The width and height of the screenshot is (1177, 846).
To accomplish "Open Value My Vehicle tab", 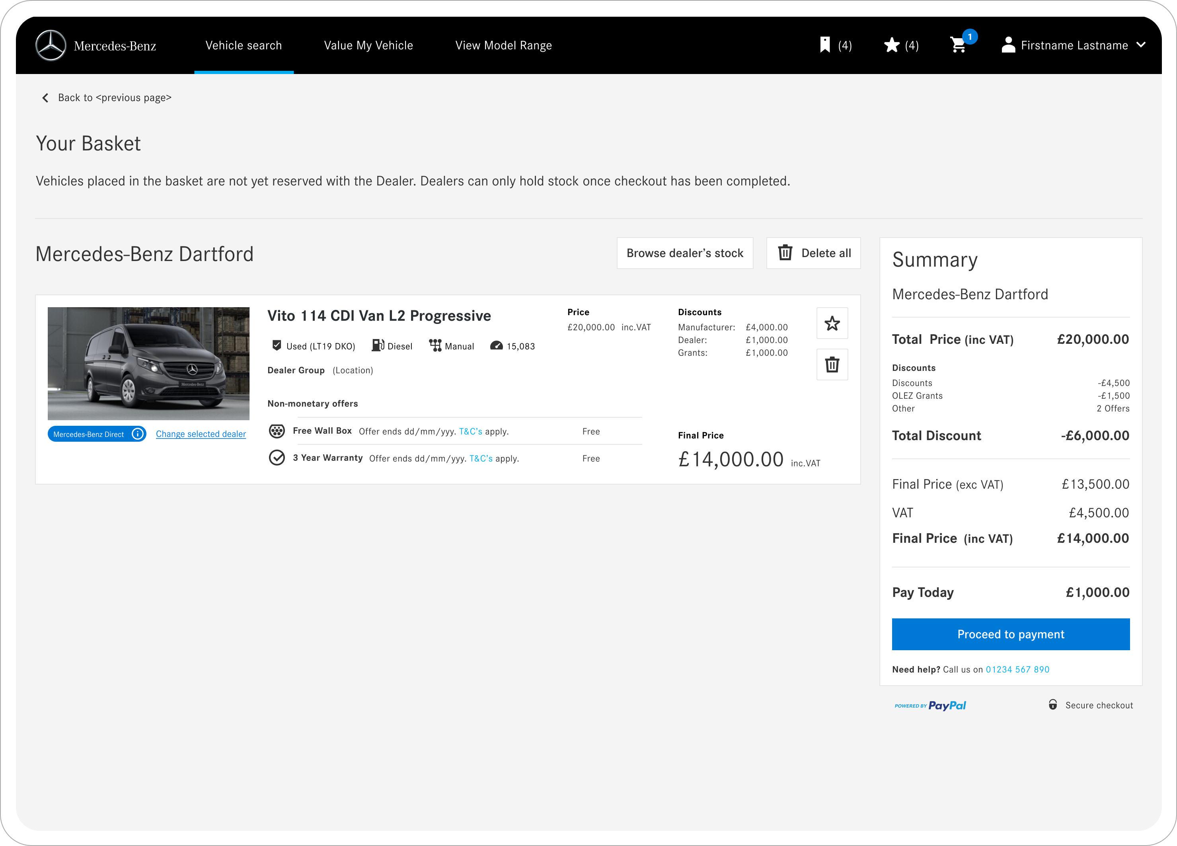I will 368,45.
